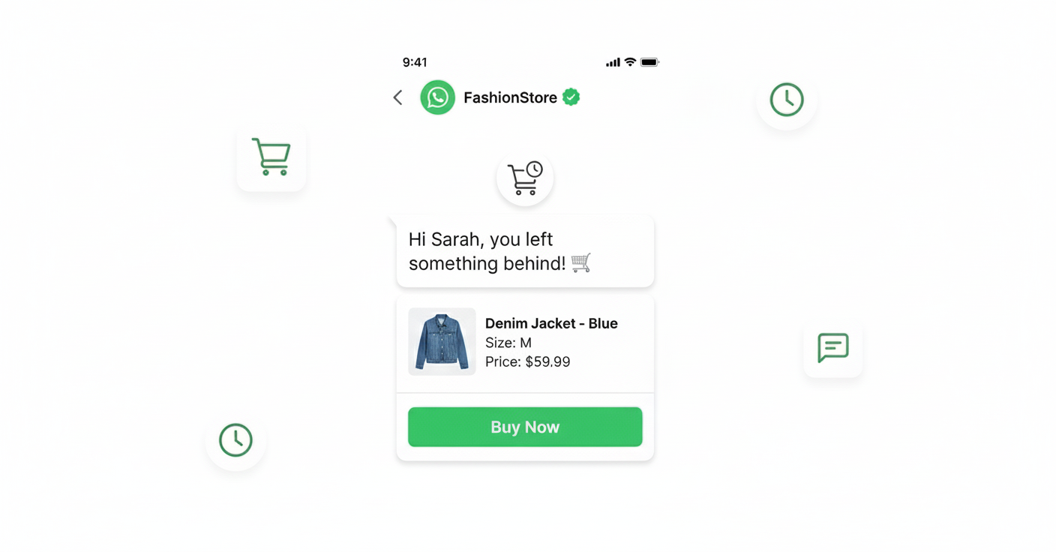Click the cart-with-clock reminder icon above the message
This screenshot has height=552, width=1056.
point(524,177)
